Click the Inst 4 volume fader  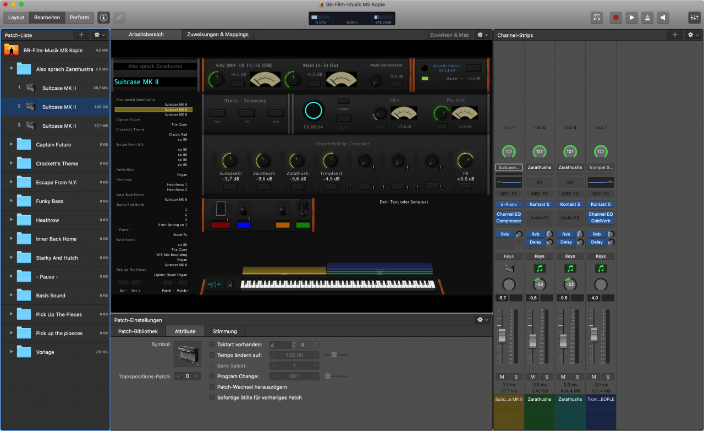click(501, 335)
